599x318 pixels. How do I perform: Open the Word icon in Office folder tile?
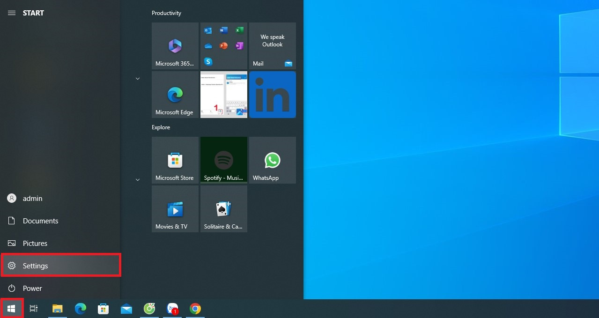click(x=224, y=30)
